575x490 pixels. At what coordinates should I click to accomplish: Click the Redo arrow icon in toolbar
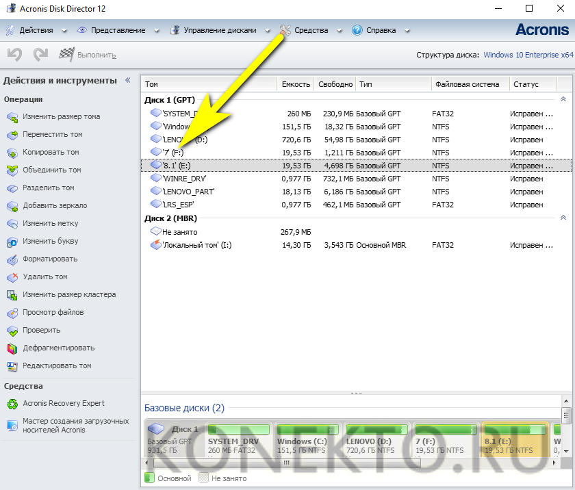point(40,55)
